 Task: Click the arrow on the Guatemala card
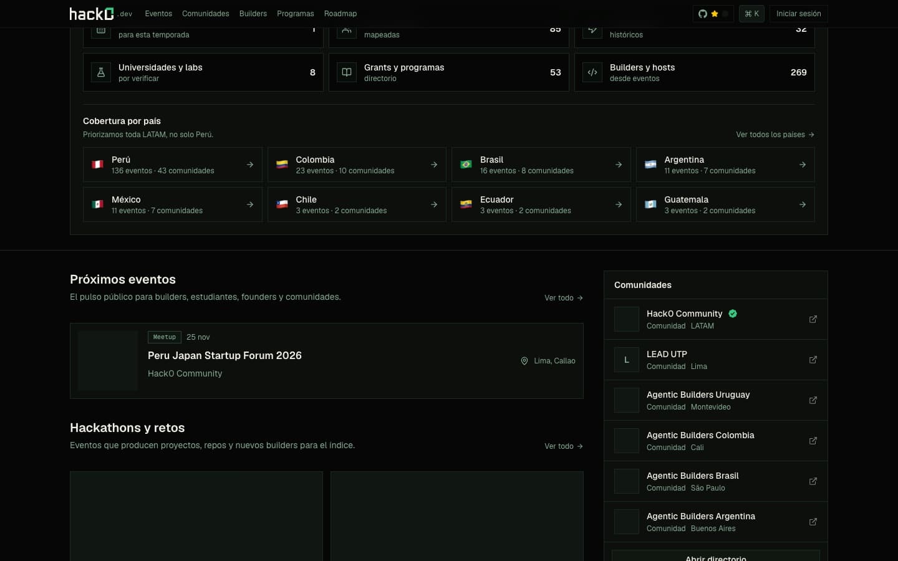pyautogui.click(x=803, y=204)
